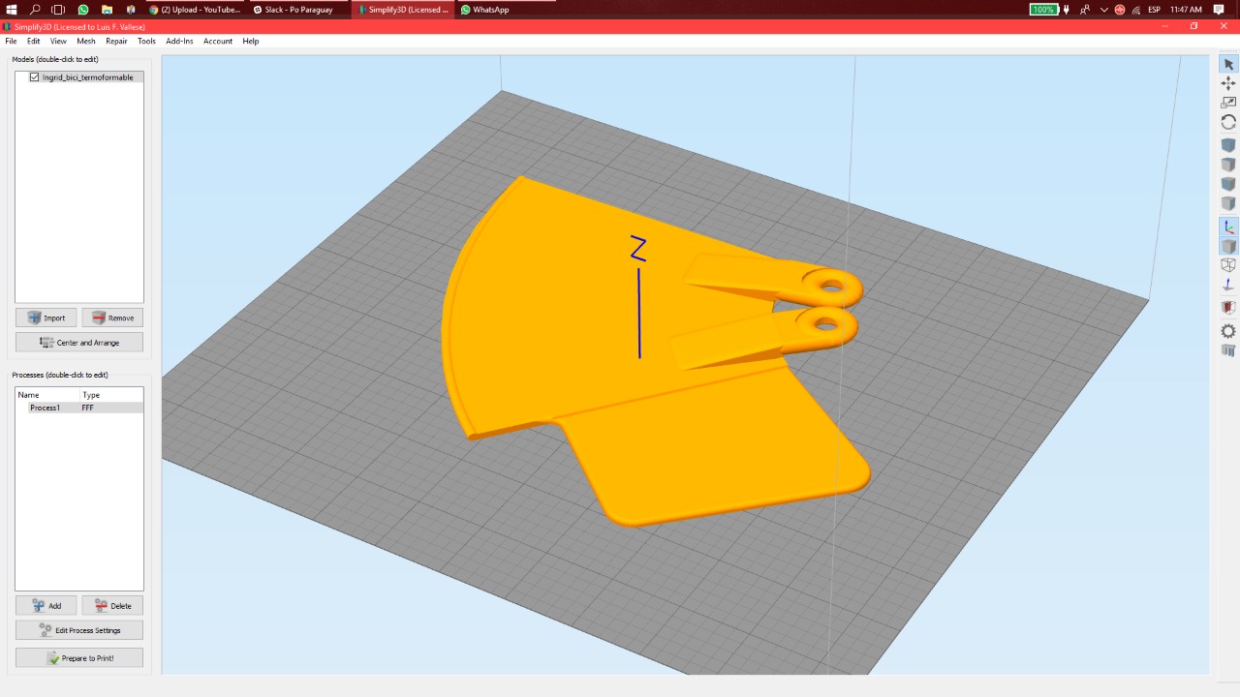Screen dimensions: 1240x697
Task: Activate the translate (move) model tool
Action: click(1228, 83)
